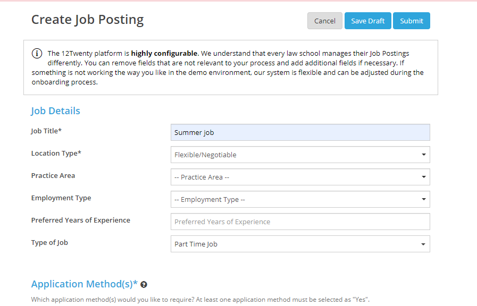
Task: Click the Employment Type field label
Action: [61, 198]
